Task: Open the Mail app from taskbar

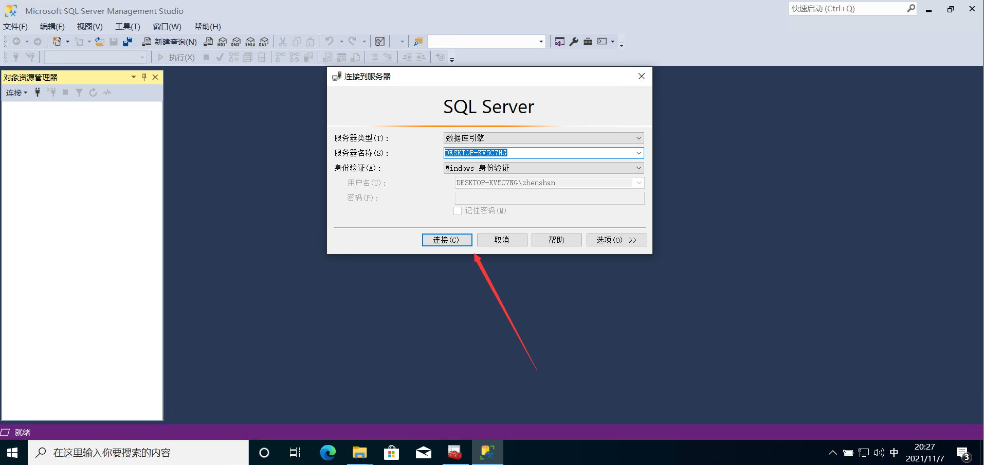Action: (424, 453)
